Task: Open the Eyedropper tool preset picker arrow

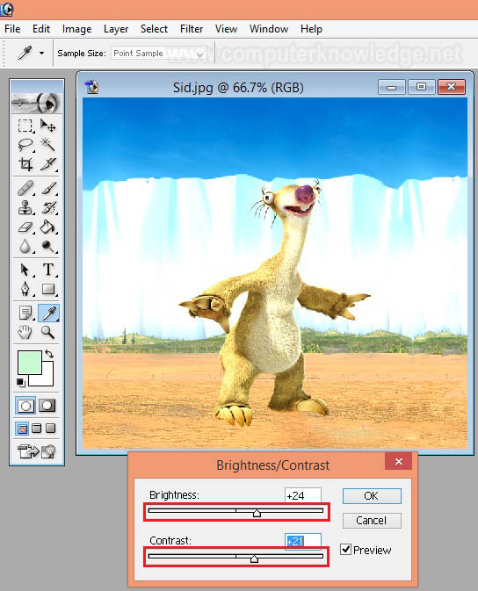Action: [x=41, y=54]
